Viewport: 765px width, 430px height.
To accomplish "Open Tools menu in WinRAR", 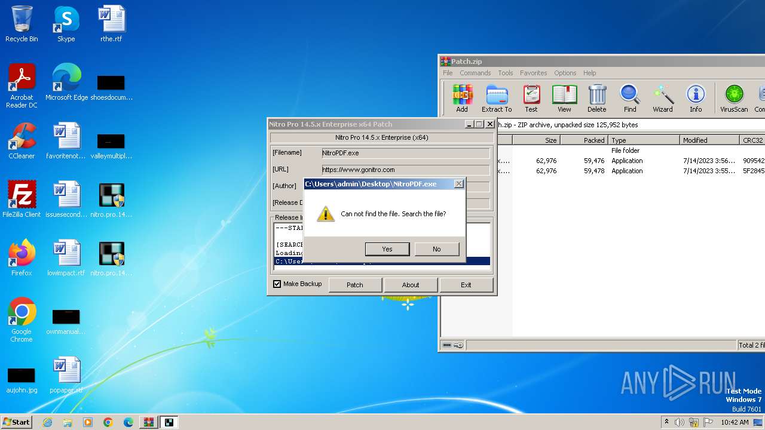I will click(x=506, y=73).
